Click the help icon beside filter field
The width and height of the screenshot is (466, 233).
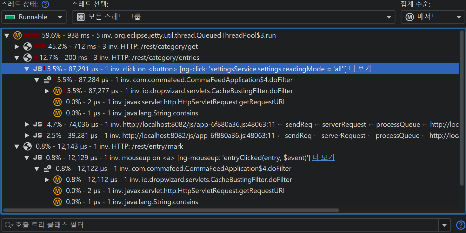(x=460, y=225)
